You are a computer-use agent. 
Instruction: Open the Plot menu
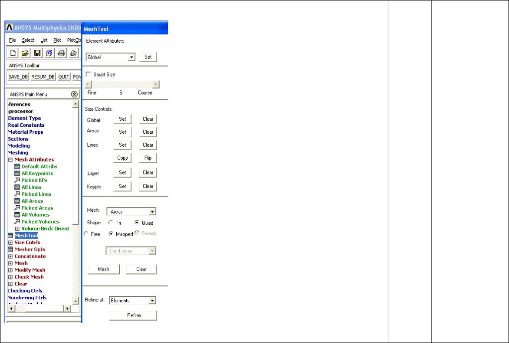(57, 40)
